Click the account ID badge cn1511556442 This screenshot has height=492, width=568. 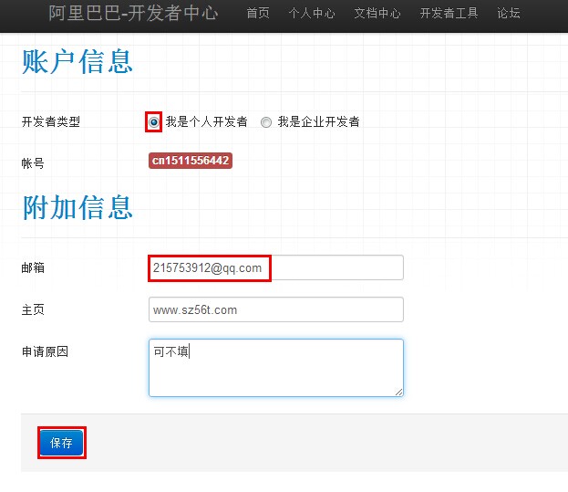click(x=191, y=161)
